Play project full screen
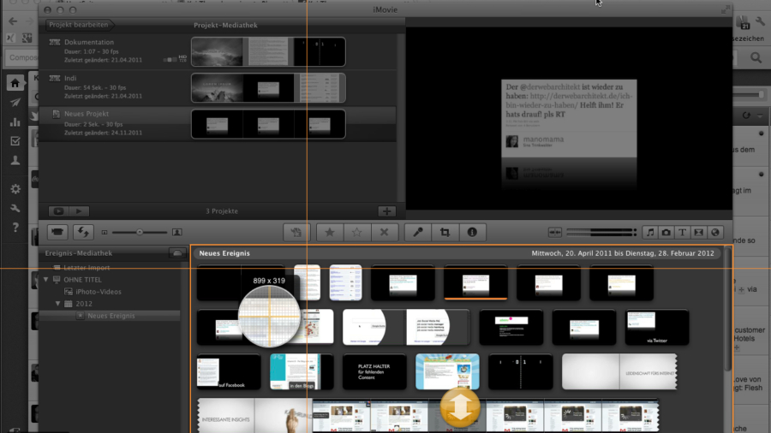Screen dimensions: 771x433 pos(58,211)
